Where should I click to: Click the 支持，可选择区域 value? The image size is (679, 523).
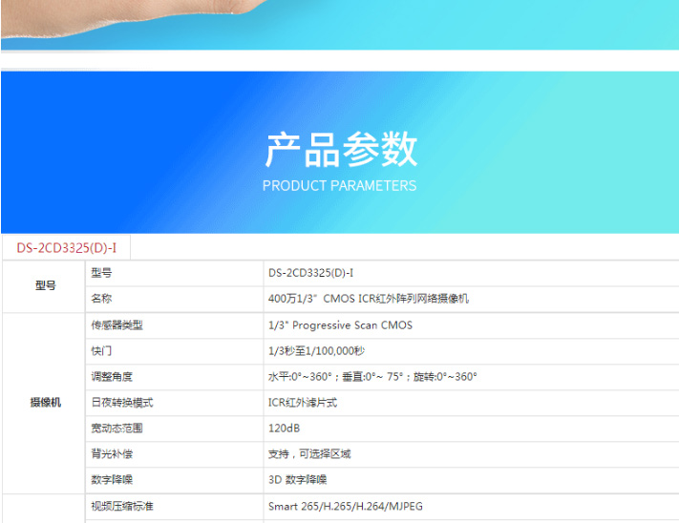(309, 453)
